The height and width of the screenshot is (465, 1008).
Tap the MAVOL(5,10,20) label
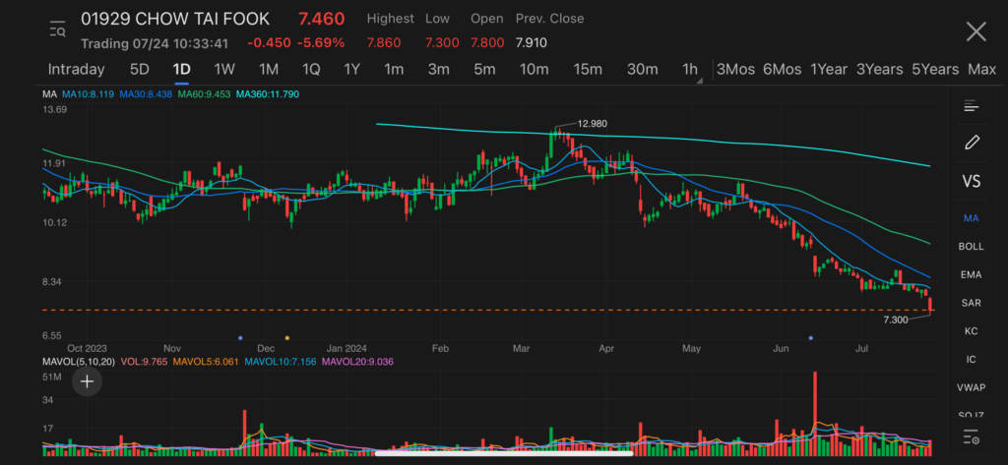[79, 362]
